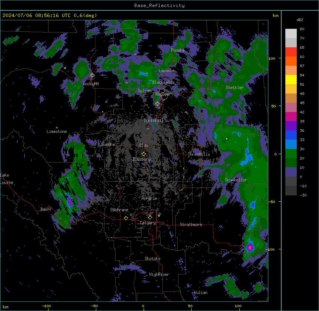Click the RockyMH label
Image resolution: width=319 pixels, height=311 pixels.
91,84
